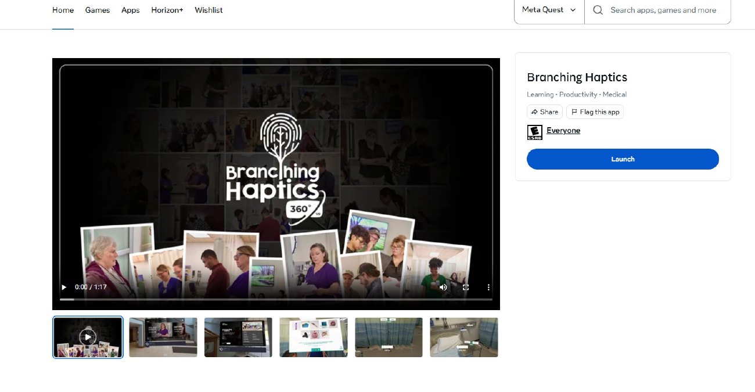
Task: Select the third screenshot thumbnail
Action: pyautogui.click(x=238, y=337)
